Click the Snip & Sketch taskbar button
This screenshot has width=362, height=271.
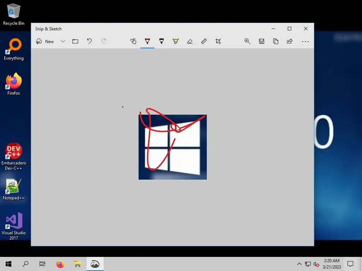click(x=95, y=264)
